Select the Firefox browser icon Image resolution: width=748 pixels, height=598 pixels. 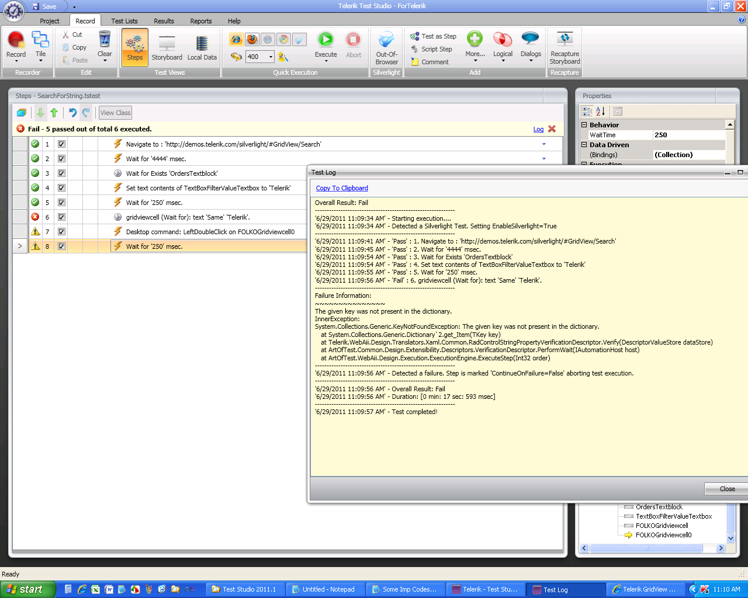252,40
